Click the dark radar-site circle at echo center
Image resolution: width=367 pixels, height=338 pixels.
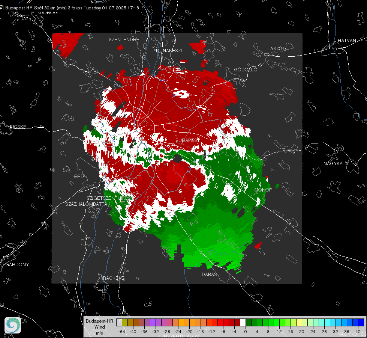pyautogui.click(x=177, y=159)
